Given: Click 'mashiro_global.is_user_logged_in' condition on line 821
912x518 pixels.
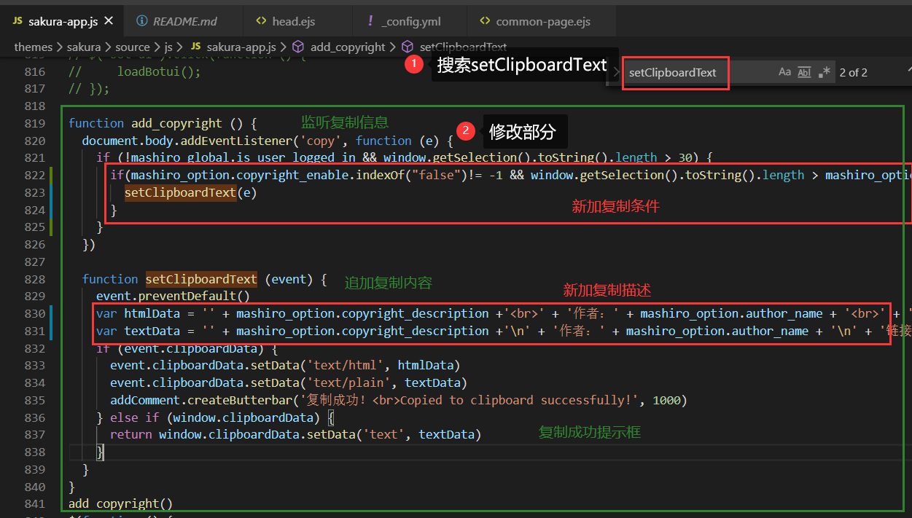Looking at the screenshot, I should point(237,157).
